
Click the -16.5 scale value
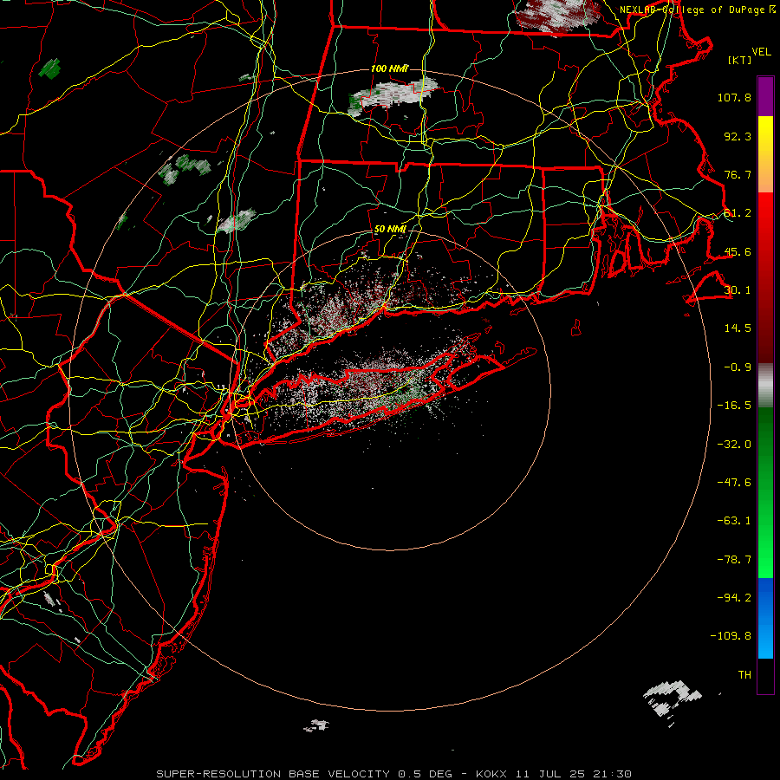click(x=734, y=406)
